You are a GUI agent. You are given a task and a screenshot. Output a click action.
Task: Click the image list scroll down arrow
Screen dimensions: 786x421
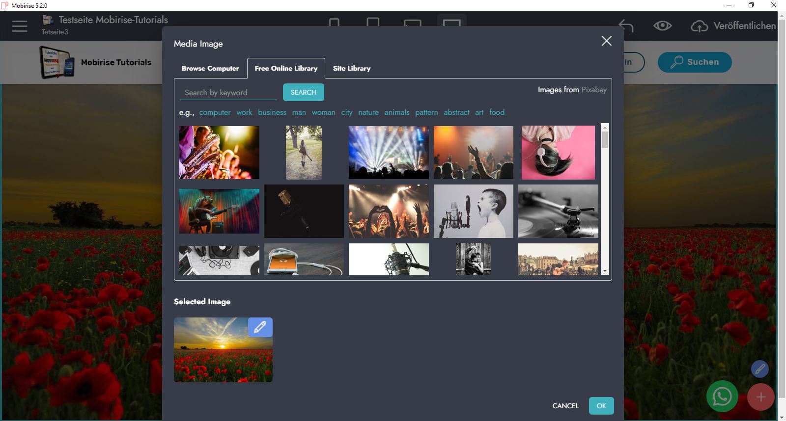click(605, 271)
